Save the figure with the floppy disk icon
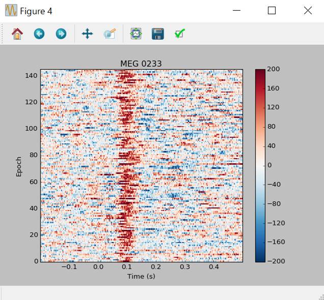Viewport: 324px width, 300px height. [x=158, y=34]
